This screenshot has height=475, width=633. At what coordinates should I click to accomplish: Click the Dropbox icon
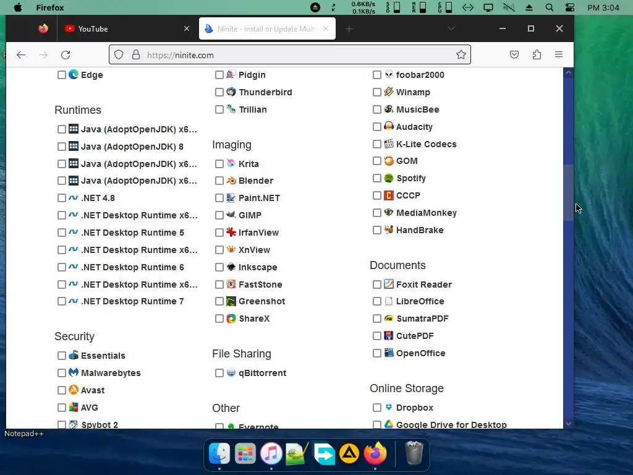pos(388,407)
